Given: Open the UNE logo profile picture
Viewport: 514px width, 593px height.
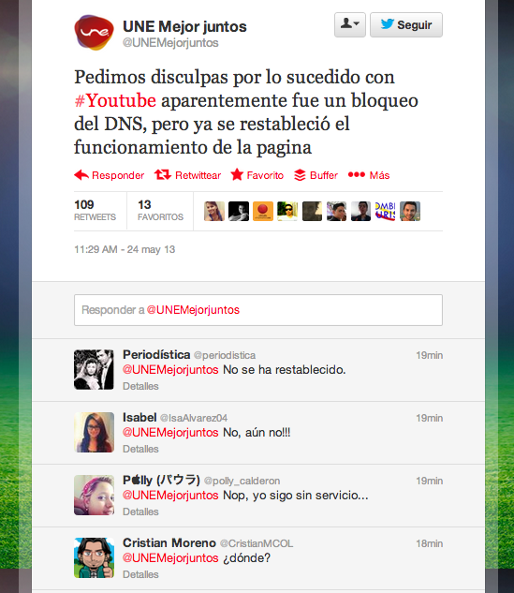Looking at the screenshot, I should 94,33.
